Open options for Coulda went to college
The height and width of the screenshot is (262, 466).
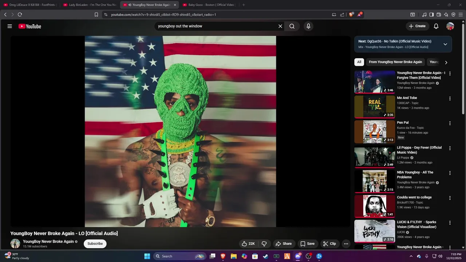pyautogui.click(x=450, y=198)
